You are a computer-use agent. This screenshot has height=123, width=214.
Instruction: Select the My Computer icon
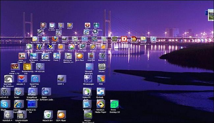(x=45, y=39)
